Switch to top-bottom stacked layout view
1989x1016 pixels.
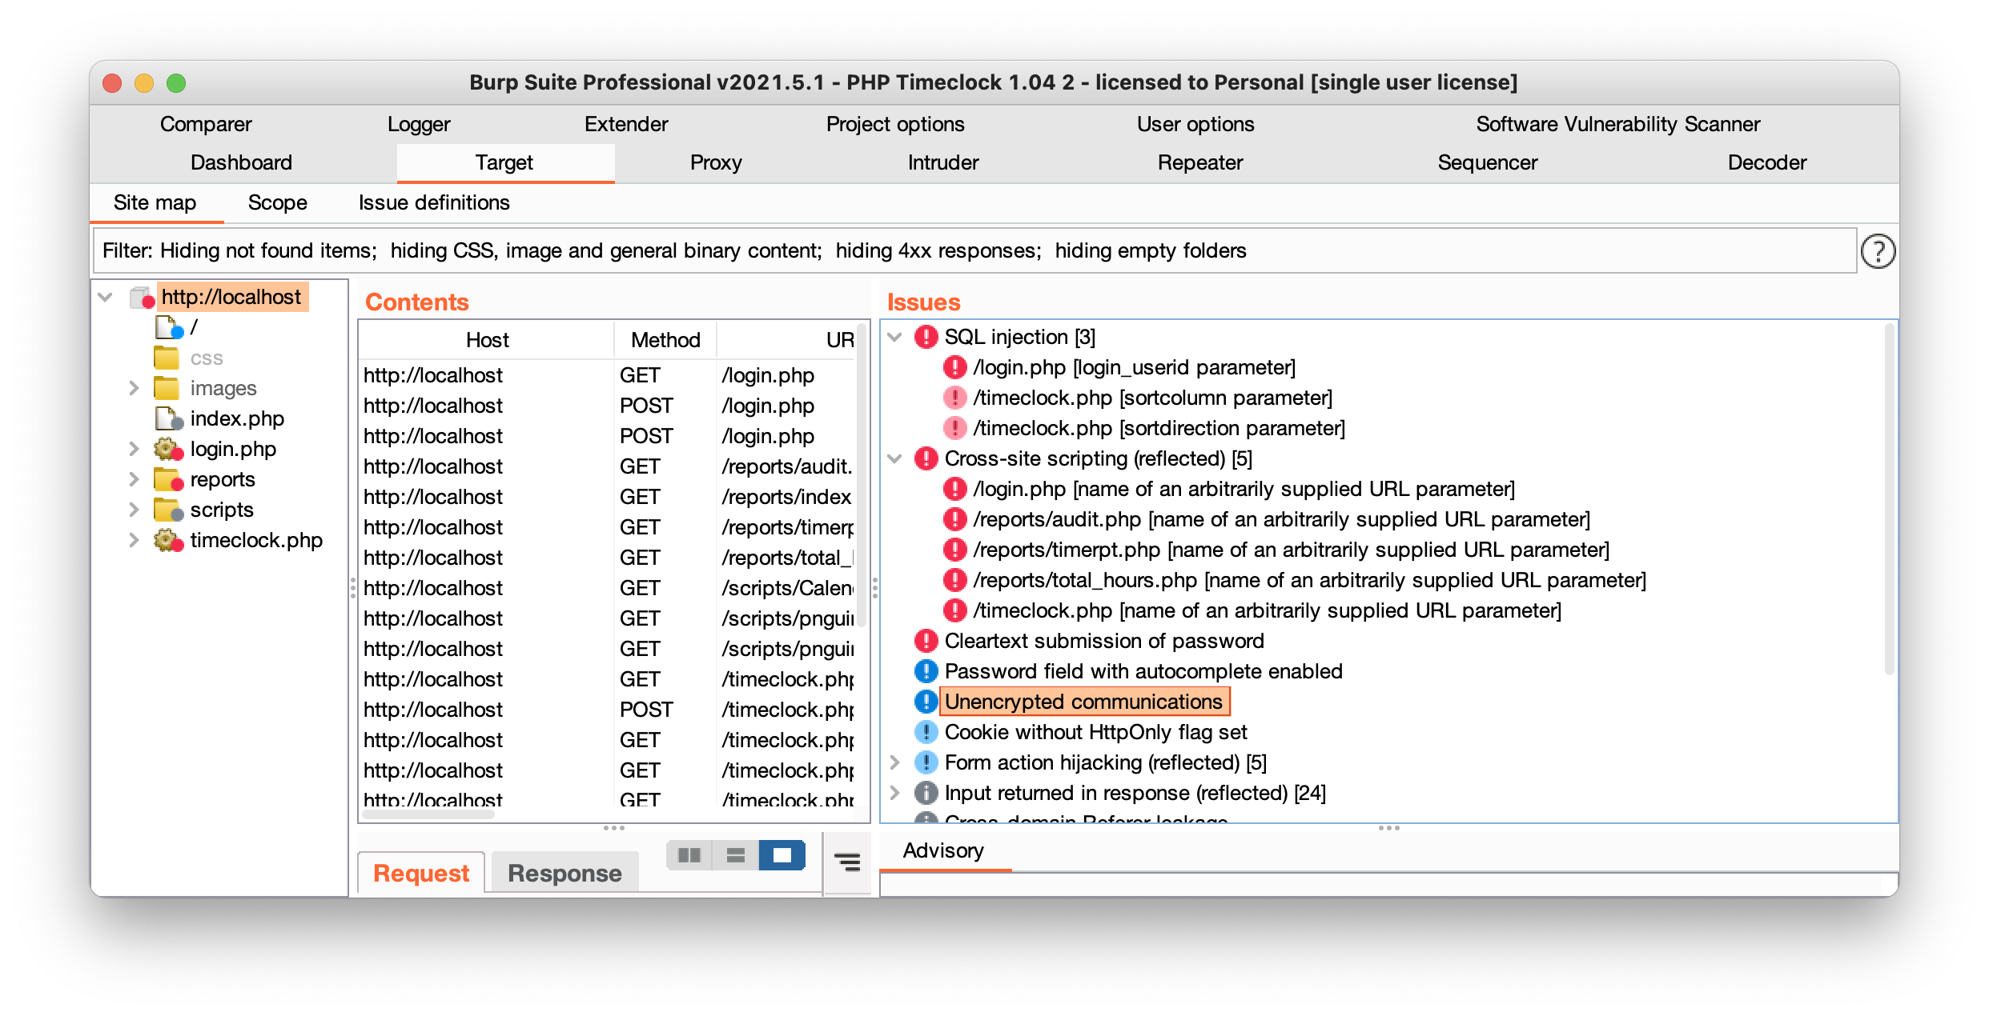coord(735,855)
